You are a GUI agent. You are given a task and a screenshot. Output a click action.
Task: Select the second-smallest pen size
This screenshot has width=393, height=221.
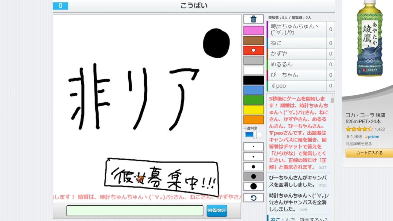[253, 157]
